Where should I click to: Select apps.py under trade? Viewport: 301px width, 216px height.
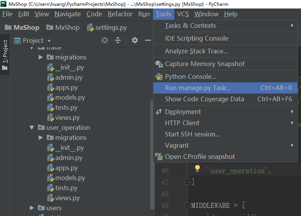pos(62,88)
